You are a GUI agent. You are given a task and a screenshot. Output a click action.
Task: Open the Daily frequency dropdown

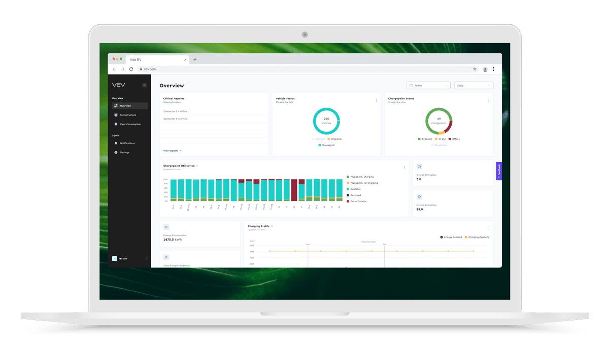point(473,85)
